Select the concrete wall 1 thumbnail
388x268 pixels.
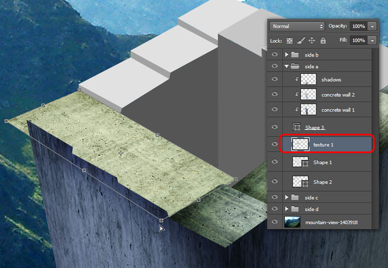click(308, 110)
